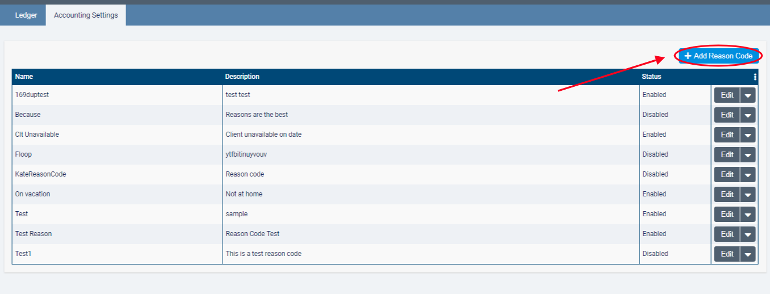Click the Add Reason Code button
770x294 pixels.
(718, 56)
